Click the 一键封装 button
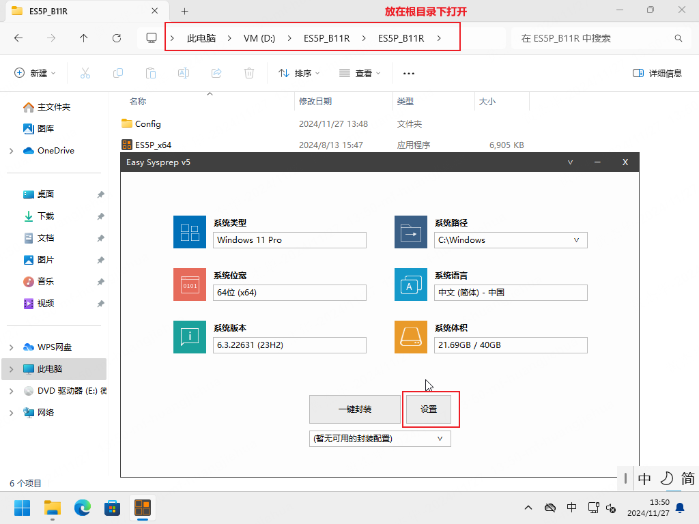 click(x=355, y=409)
